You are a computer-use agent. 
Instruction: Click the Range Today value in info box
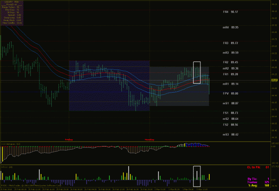click(18, 7)
